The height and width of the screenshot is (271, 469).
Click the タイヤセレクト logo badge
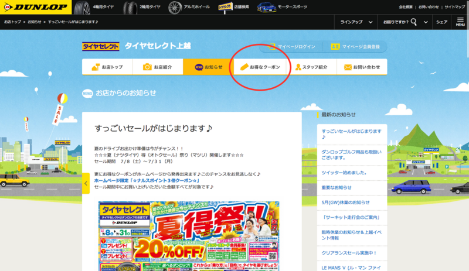click(101, 46)
